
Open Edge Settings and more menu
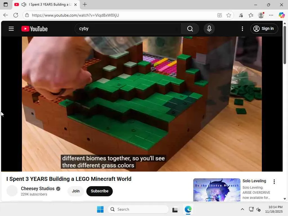pos(271,15)
